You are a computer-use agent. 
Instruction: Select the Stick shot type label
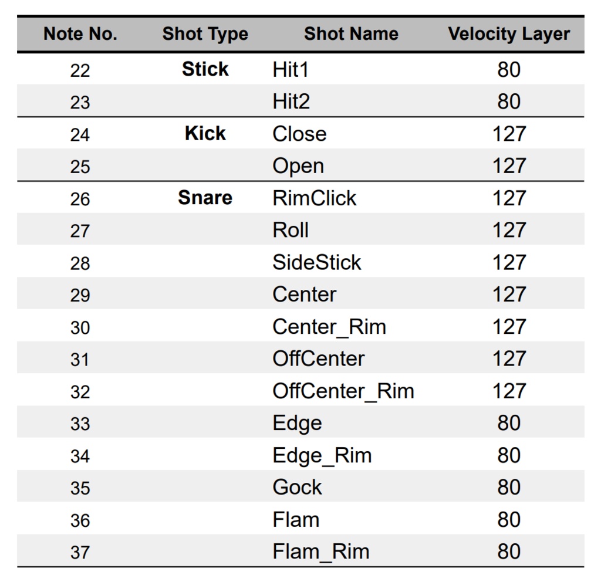coord(205,69)
